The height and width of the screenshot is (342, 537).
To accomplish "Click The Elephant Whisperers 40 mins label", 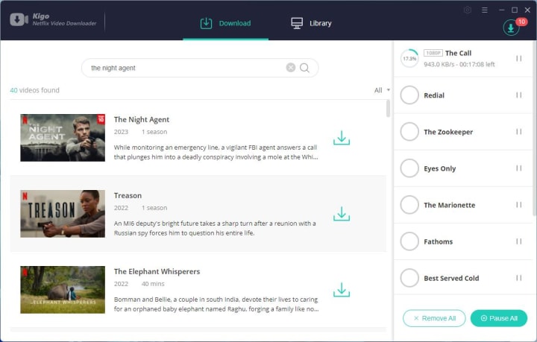I will [153, 284].
